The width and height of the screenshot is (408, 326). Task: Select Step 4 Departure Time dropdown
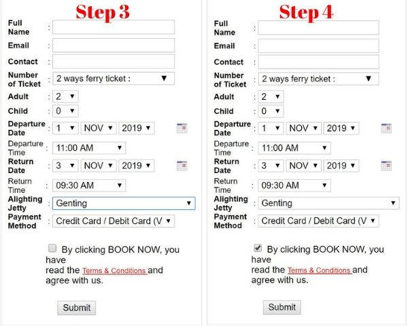[x=294, y=147]
